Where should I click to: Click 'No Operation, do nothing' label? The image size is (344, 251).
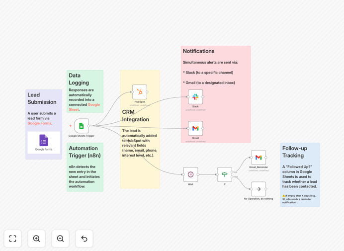[258, 199]
